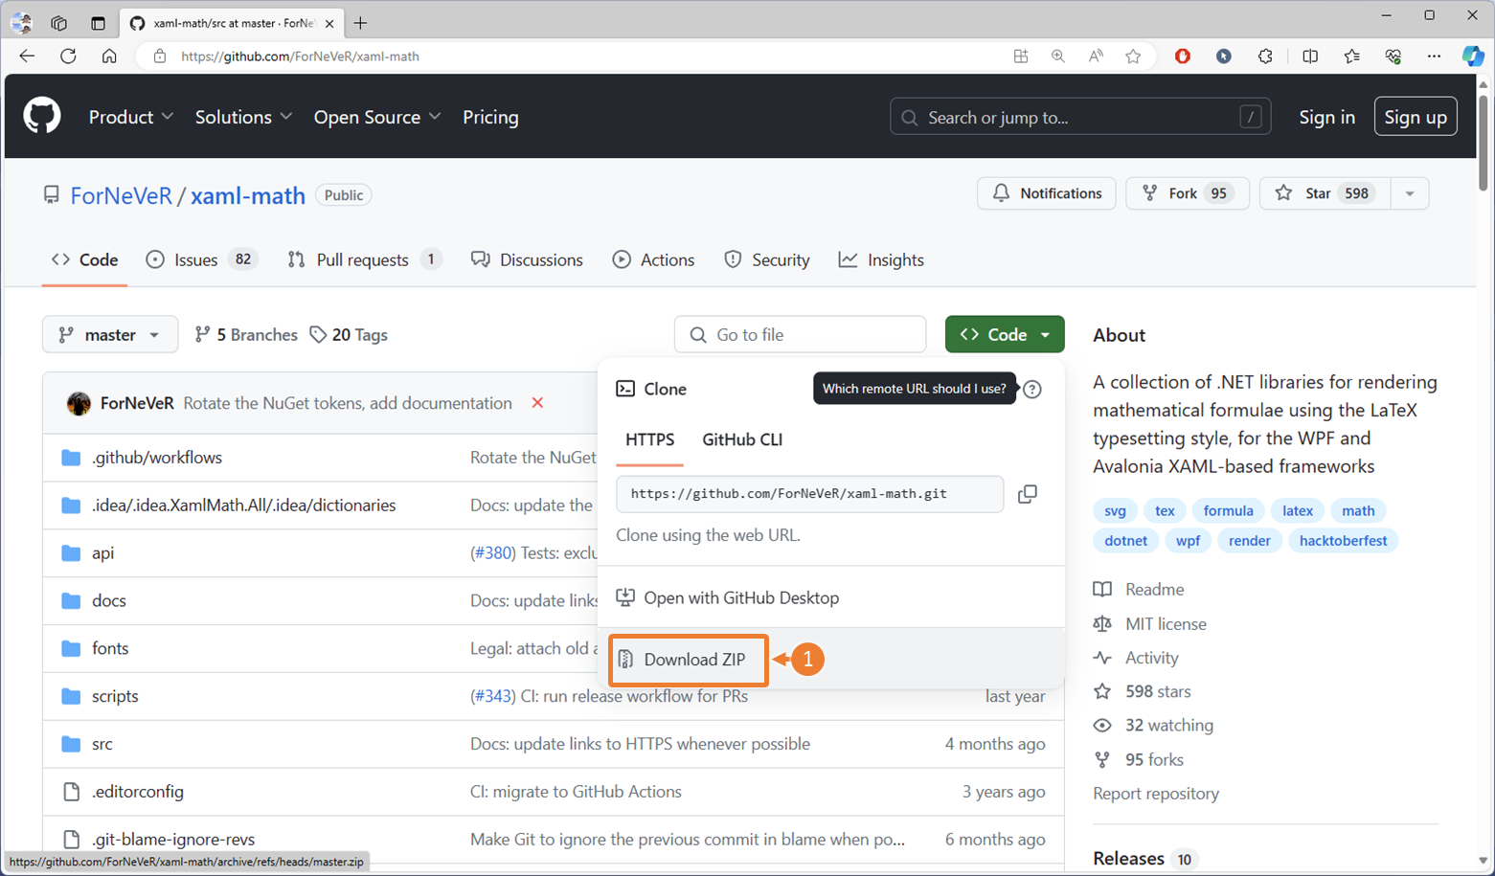Click Open with GitHub Desktop

(727, 597)
